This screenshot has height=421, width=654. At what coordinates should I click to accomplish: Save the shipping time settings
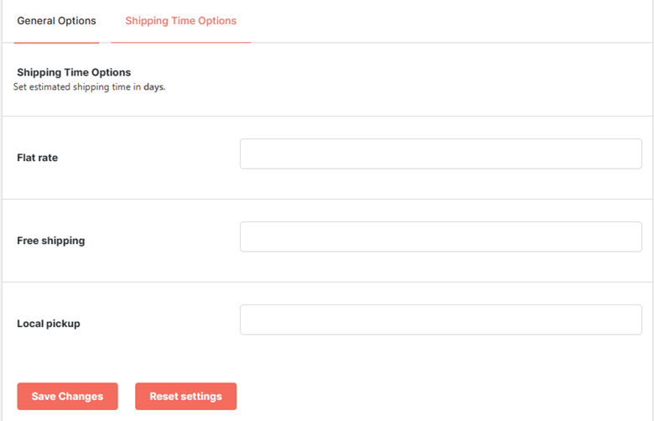click(x=68, y=397)
